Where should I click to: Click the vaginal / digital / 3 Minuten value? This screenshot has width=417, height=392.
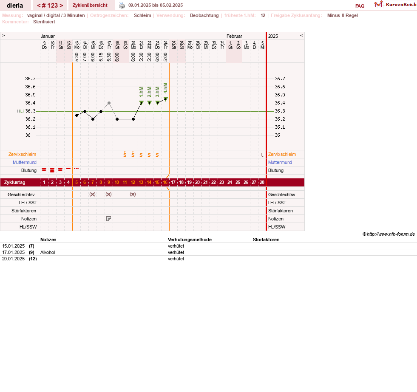[56, 15]
